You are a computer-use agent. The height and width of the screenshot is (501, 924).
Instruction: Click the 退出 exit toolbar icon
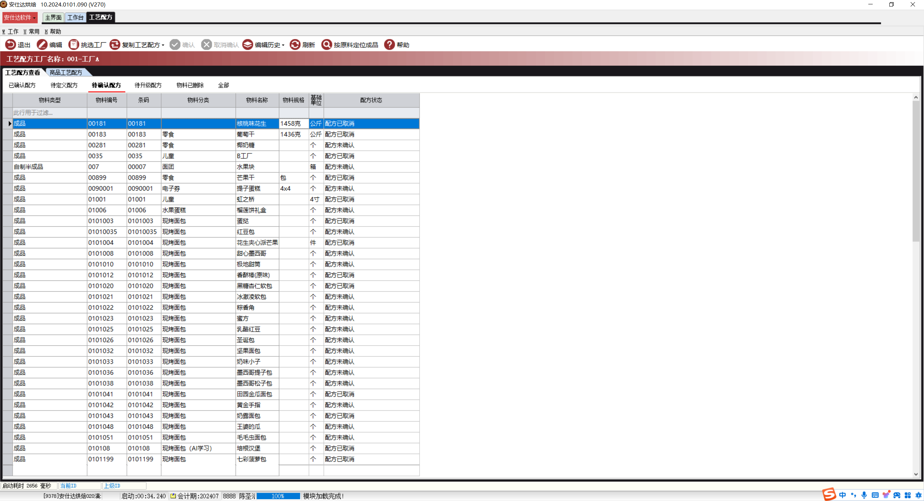pos(10,45)
